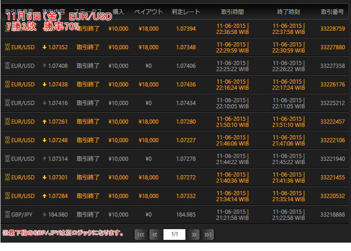Select trade number 33221455
This screenshot has height=251, width=351.
(332, 178)
